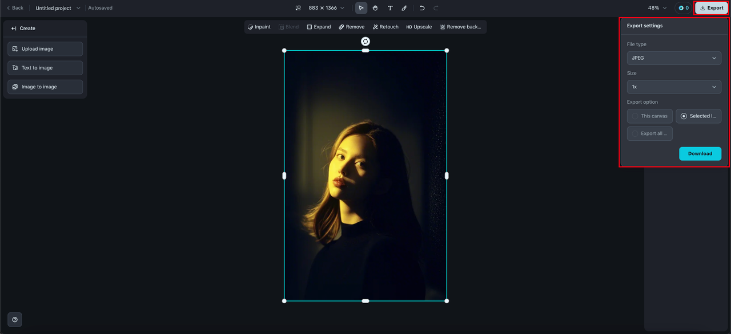731x334 pixels.
Task: Choose Upscale from the image toolbar
Action: (x=419, y=27)
